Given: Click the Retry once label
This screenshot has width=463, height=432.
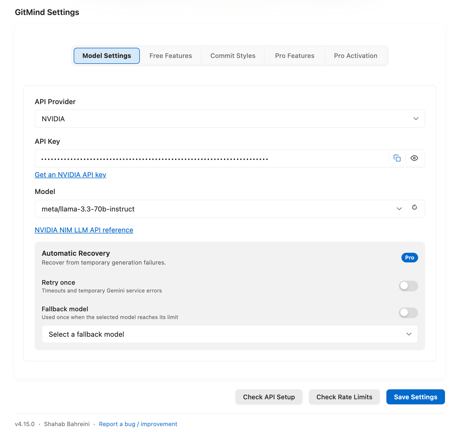Looking at the screenshot, I should click(x=58, y=283).
